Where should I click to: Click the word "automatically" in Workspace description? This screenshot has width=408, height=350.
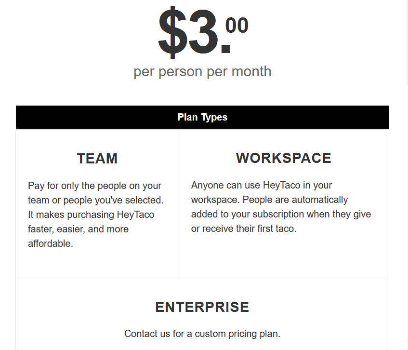(x=316, y=200)
